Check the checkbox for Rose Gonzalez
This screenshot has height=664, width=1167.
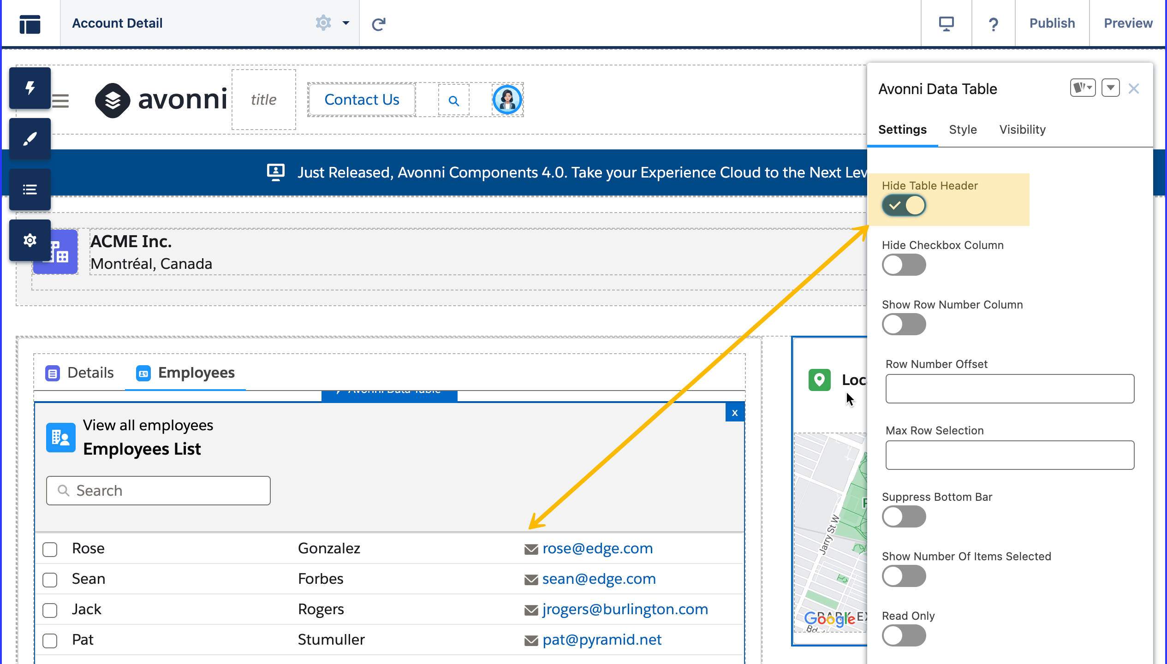pos(50,549)
